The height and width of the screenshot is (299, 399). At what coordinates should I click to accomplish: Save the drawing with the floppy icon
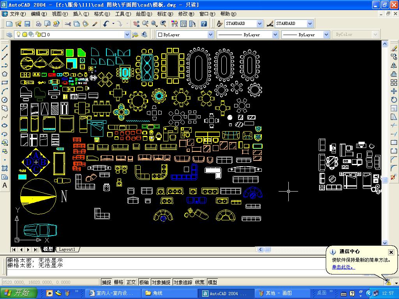tap(27, 24)
